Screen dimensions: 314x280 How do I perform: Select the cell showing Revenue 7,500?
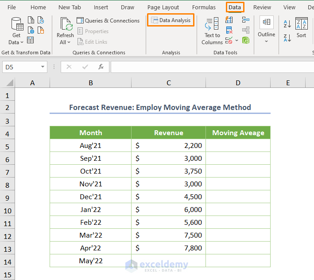click(x=168, y=235)
